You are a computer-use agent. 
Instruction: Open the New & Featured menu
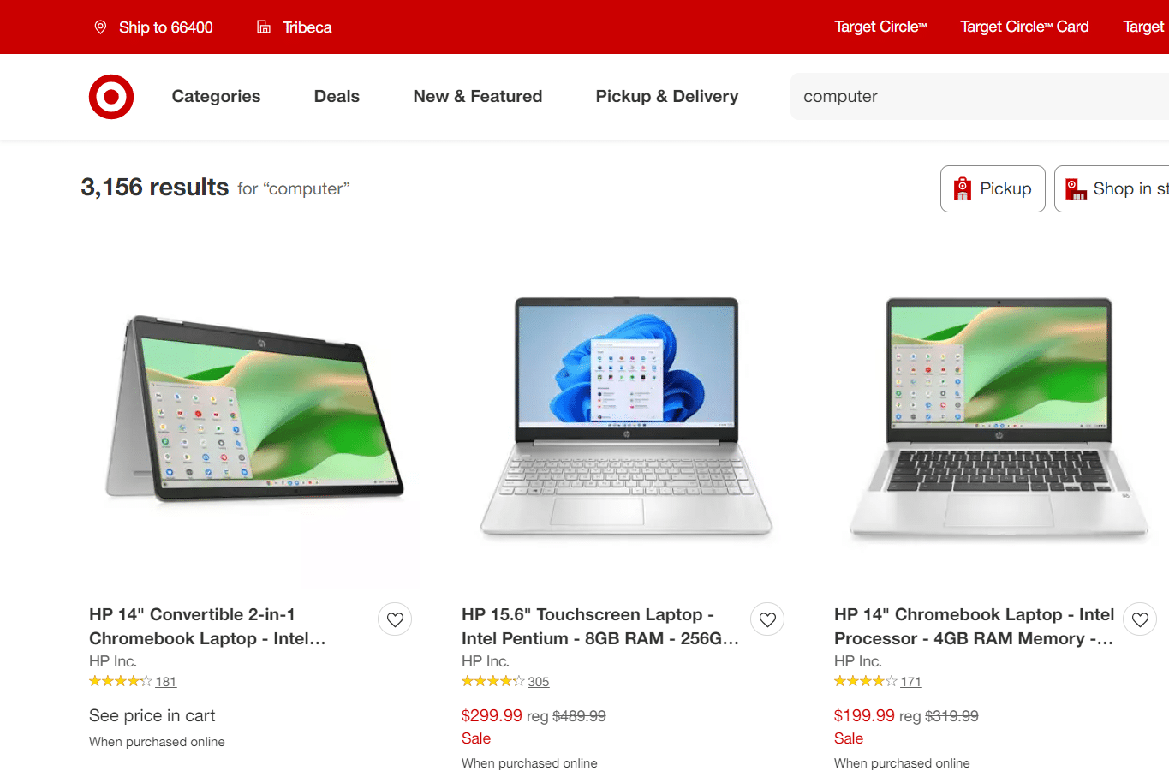click(478, 97)
